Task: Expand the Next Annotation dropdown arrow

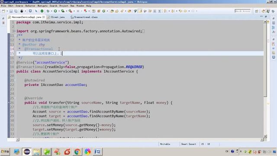Action: 169,11
